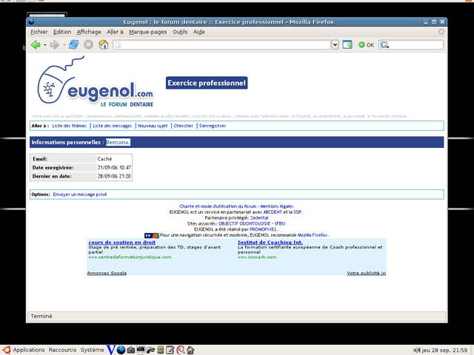Click inside the Google search box
The width and height of the screenshot is (474, 355).
point(416,45)
